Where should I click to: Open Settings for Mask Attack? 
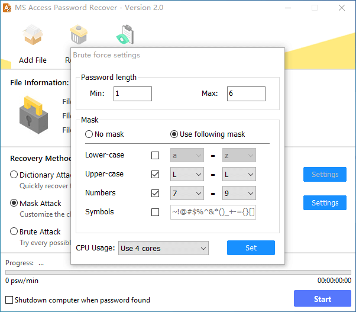tap(325, 202)
